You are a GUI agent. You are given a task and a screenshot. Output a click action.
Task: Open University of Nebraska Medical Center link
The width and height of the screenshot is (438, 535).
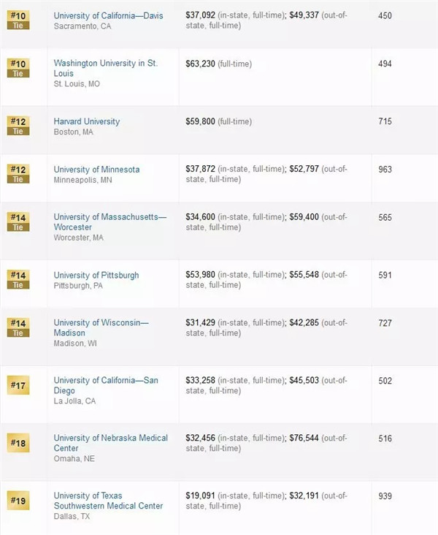pos(110,443)
